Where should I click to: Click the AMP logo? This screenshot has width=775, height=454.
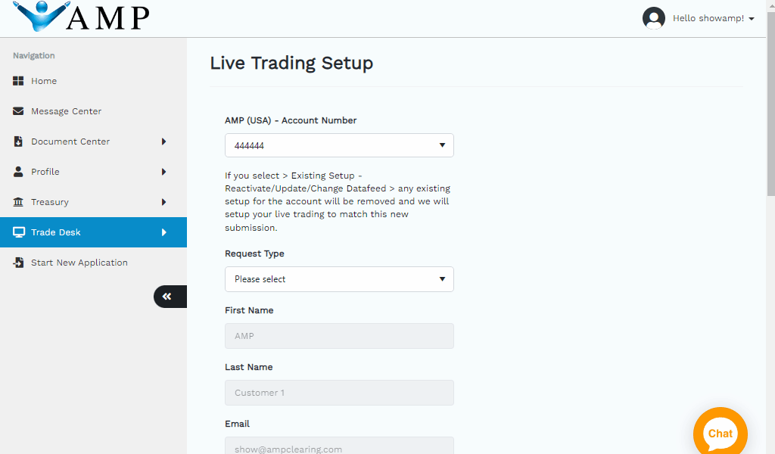[81, 17]
